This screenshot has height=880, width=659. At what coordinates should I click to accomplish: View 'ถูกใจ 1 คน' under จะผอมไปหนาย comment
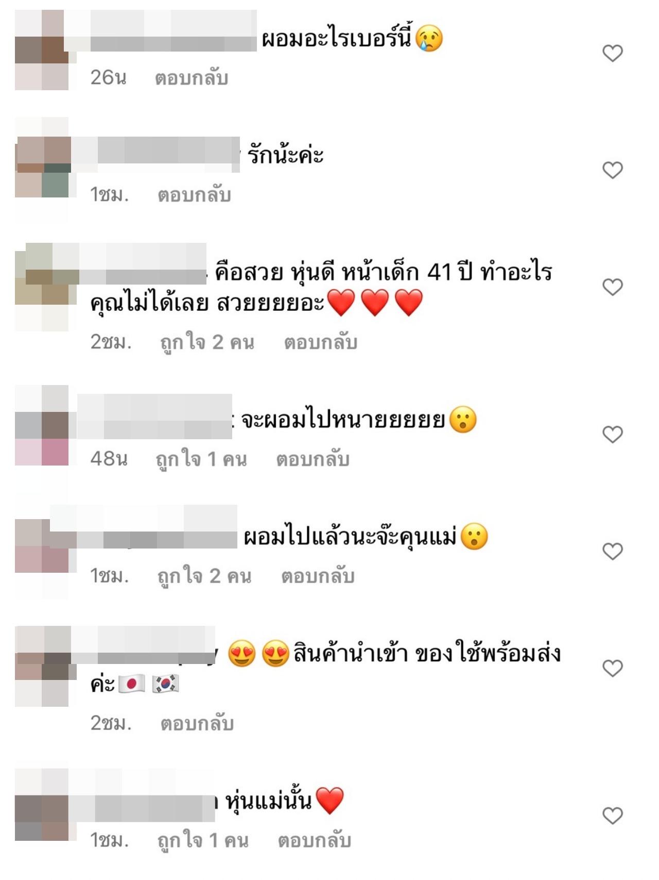[201, 459]
